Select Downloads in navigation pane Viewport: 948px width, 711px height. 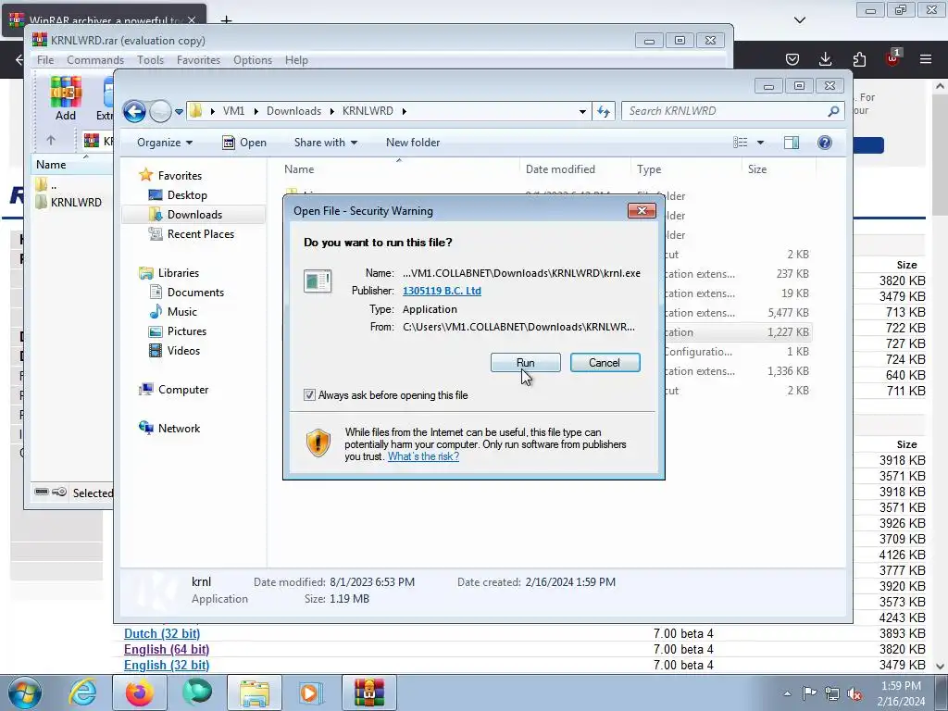click(194, 214)
